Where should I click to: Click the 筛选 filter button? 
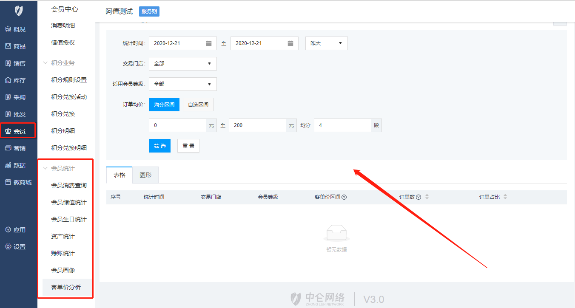click(x=159, y=146)
